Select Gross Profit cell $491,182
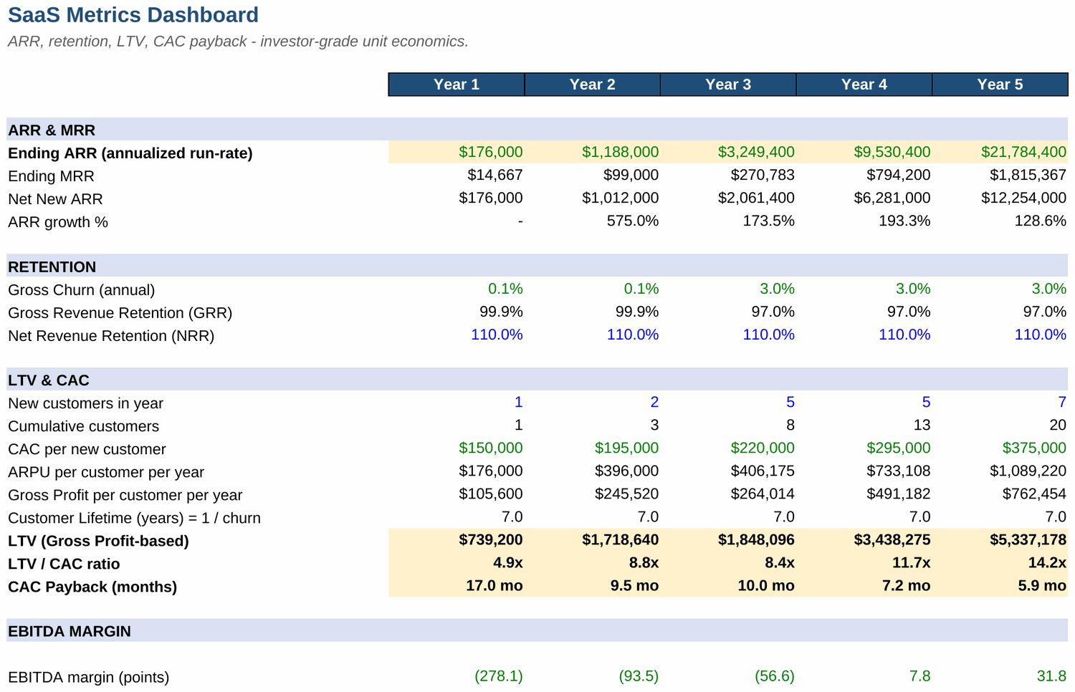Viewport: 1075px width, 692px height. [x=864, y=494]
